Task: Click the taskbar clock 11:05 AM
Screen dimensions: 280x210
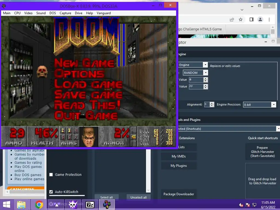Action: pos(268,203)
